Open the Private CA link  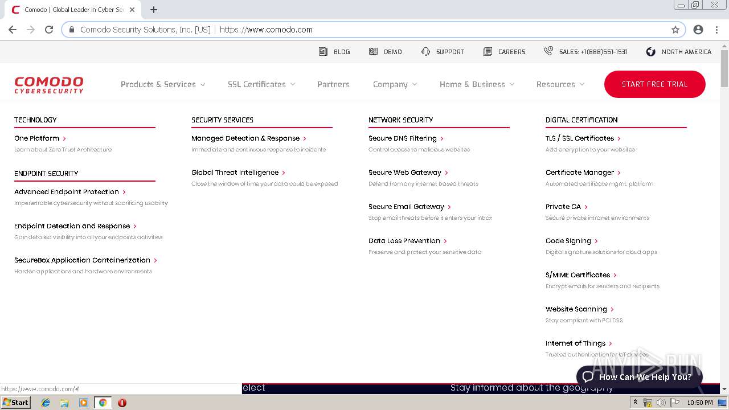(x=563, y=207)
